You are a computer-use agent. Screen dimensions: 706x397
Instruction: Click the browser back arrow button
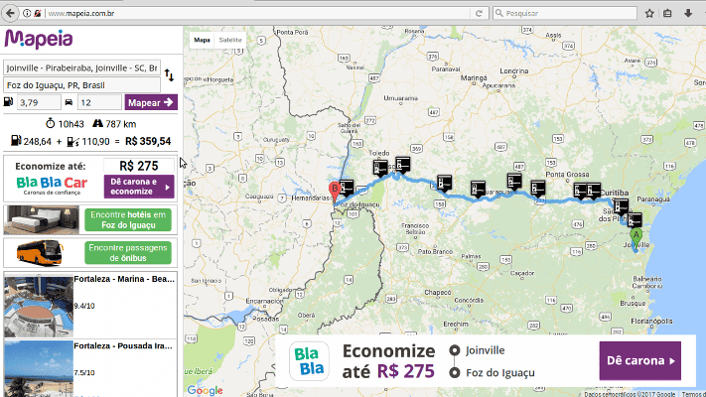coord(10,13)
